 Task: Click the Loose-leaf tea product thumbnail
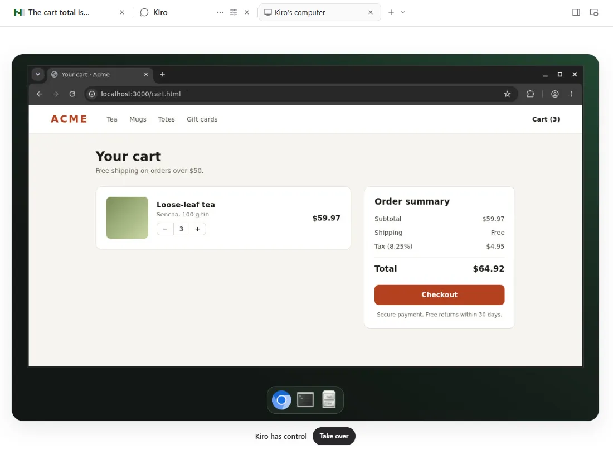coord(127,218)
